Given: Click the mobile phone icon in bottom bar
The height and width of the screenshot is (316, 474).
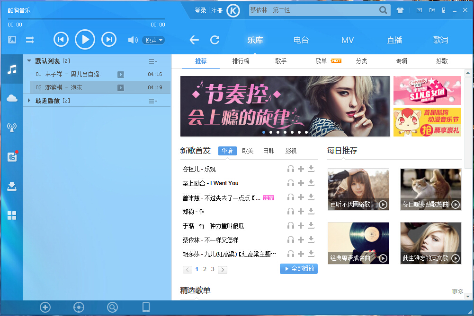Looking at the screenshot, I should 146,307.
